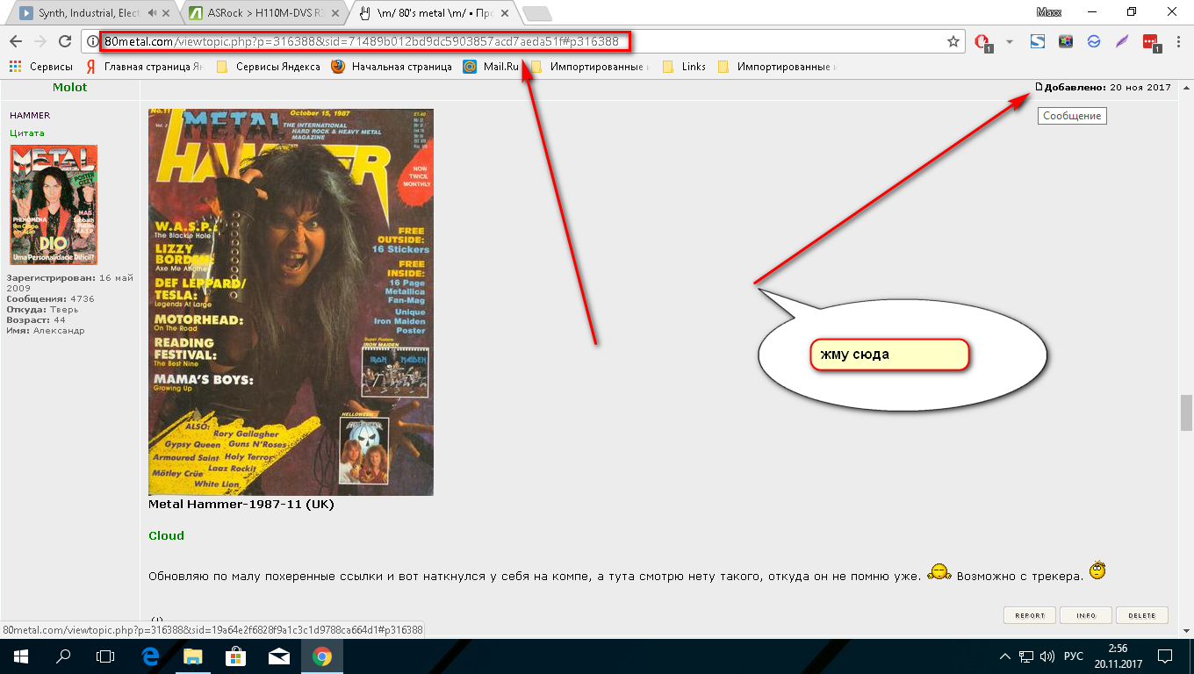Open Molot user profile link

coord(70,87)
